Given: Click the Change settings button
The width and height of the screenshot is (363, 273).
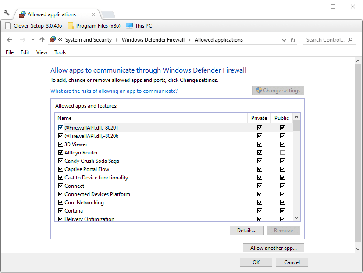Looking at the screenshot, I should pyautogui.click(x=278, y=90).
